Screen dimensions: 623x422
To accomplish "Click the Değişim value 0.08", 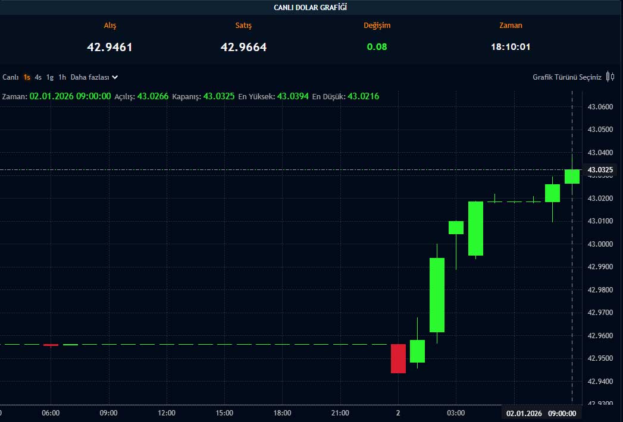I will click(x=377, y=48).
